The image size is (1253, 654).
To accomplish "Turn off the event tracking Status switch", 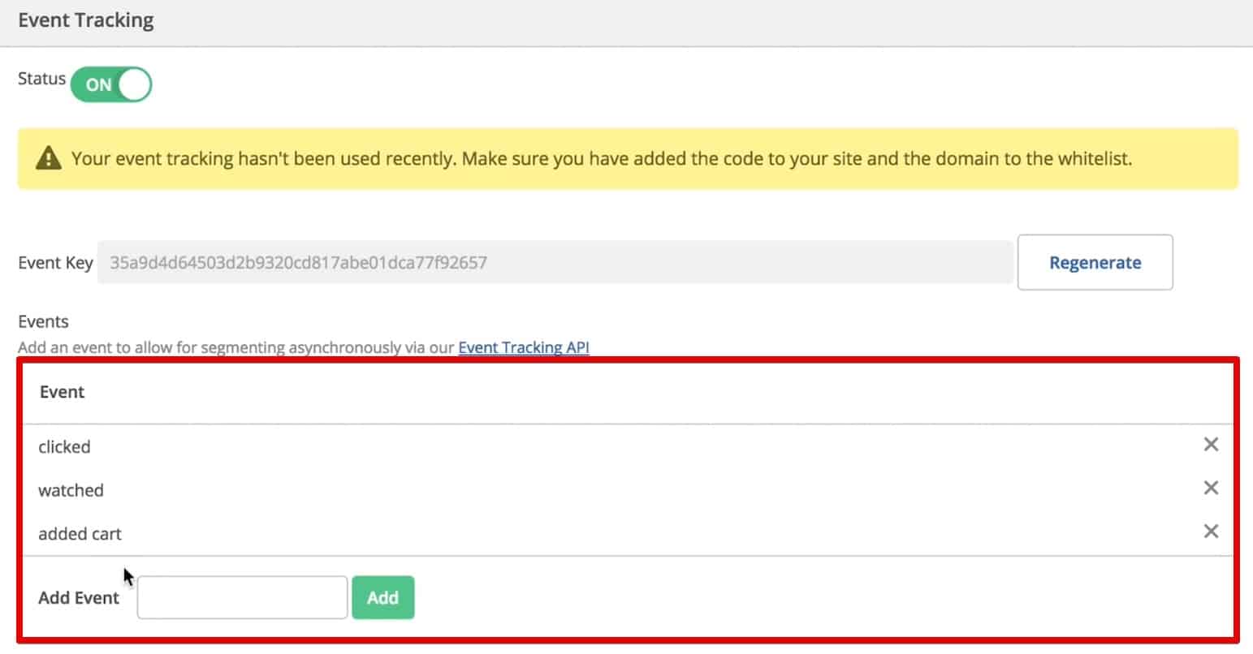I will (x=111, y=84).
